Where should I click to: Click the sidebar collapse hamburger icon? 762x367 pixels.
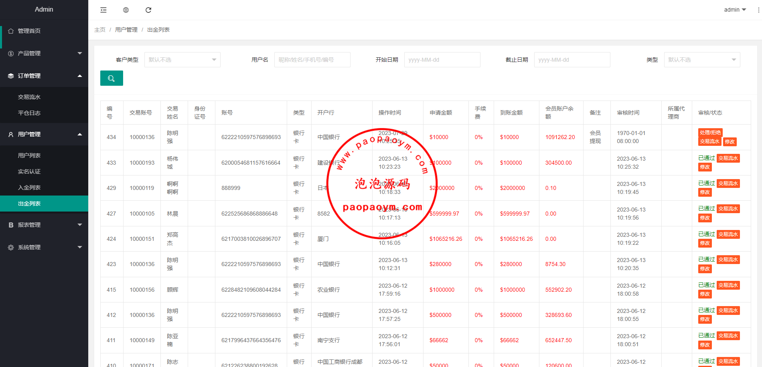(103, 10)
